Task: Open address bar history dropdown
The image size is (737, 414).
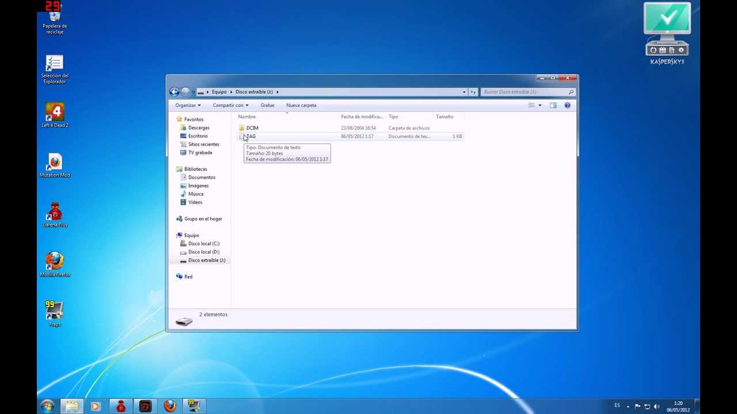Action: pyautogui.click(x=464, y=92)
